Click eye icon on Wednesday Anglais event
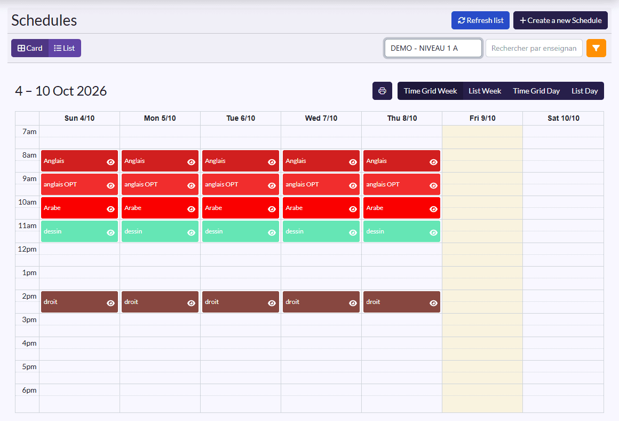 point(353,162)
